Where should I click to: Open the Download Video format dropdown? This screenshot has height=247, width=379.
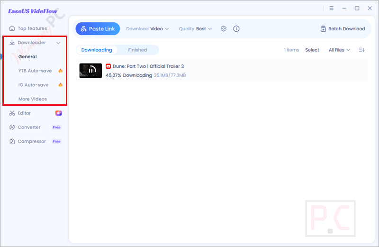pos(147,29)
